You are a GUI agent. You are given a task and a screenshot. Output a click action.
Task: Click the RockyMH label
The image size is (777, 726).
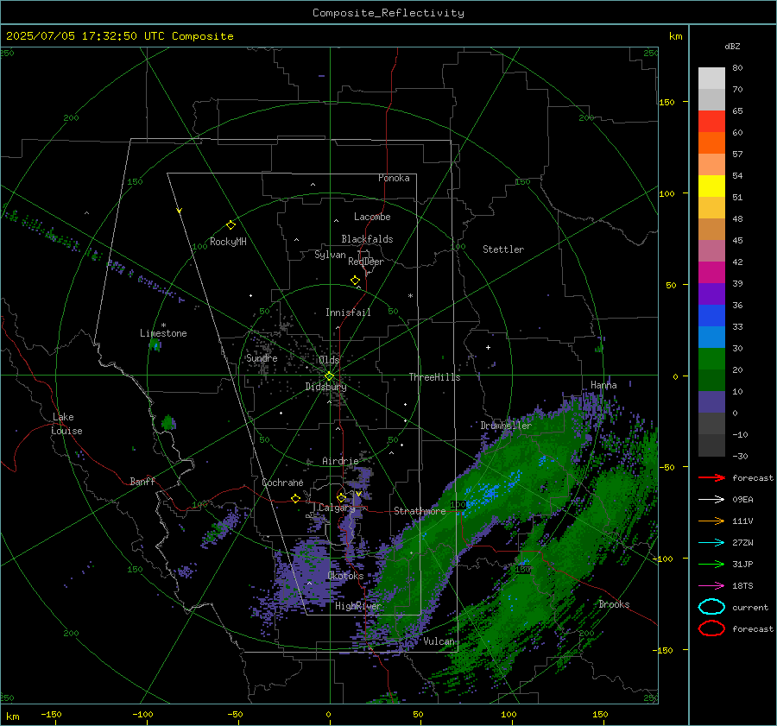228,242
